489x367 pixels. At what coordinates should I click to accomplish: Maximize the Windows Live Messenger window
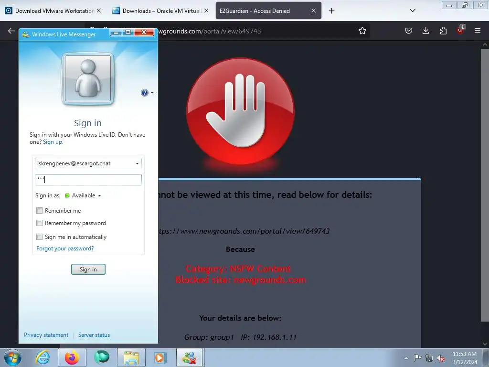(x=128, y=32)
